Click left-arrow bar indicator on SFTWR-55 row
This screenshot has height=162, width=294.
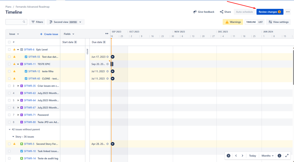[112, 57]
